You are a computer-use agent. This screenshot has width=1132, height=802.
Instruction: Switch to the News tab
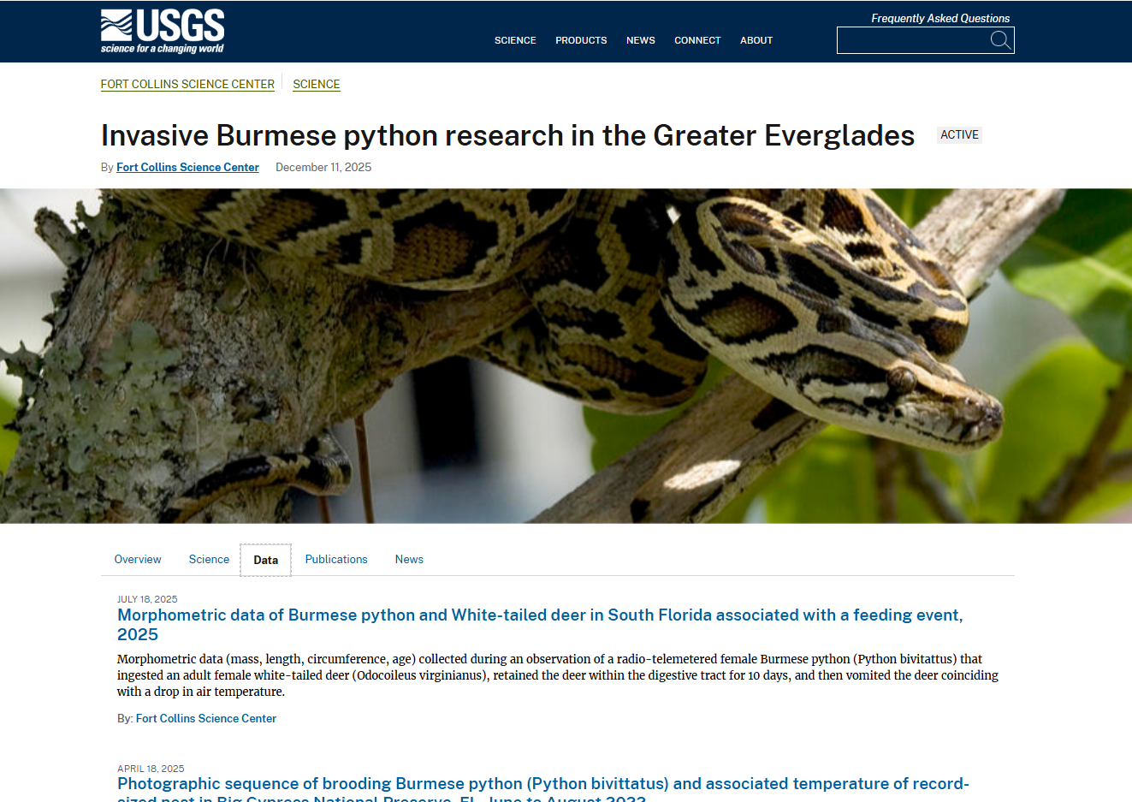[x=408, y=559]
